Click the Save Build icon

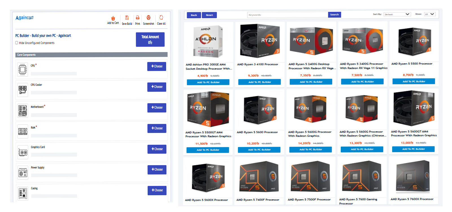pyautogui.click(x=127, y=18)
